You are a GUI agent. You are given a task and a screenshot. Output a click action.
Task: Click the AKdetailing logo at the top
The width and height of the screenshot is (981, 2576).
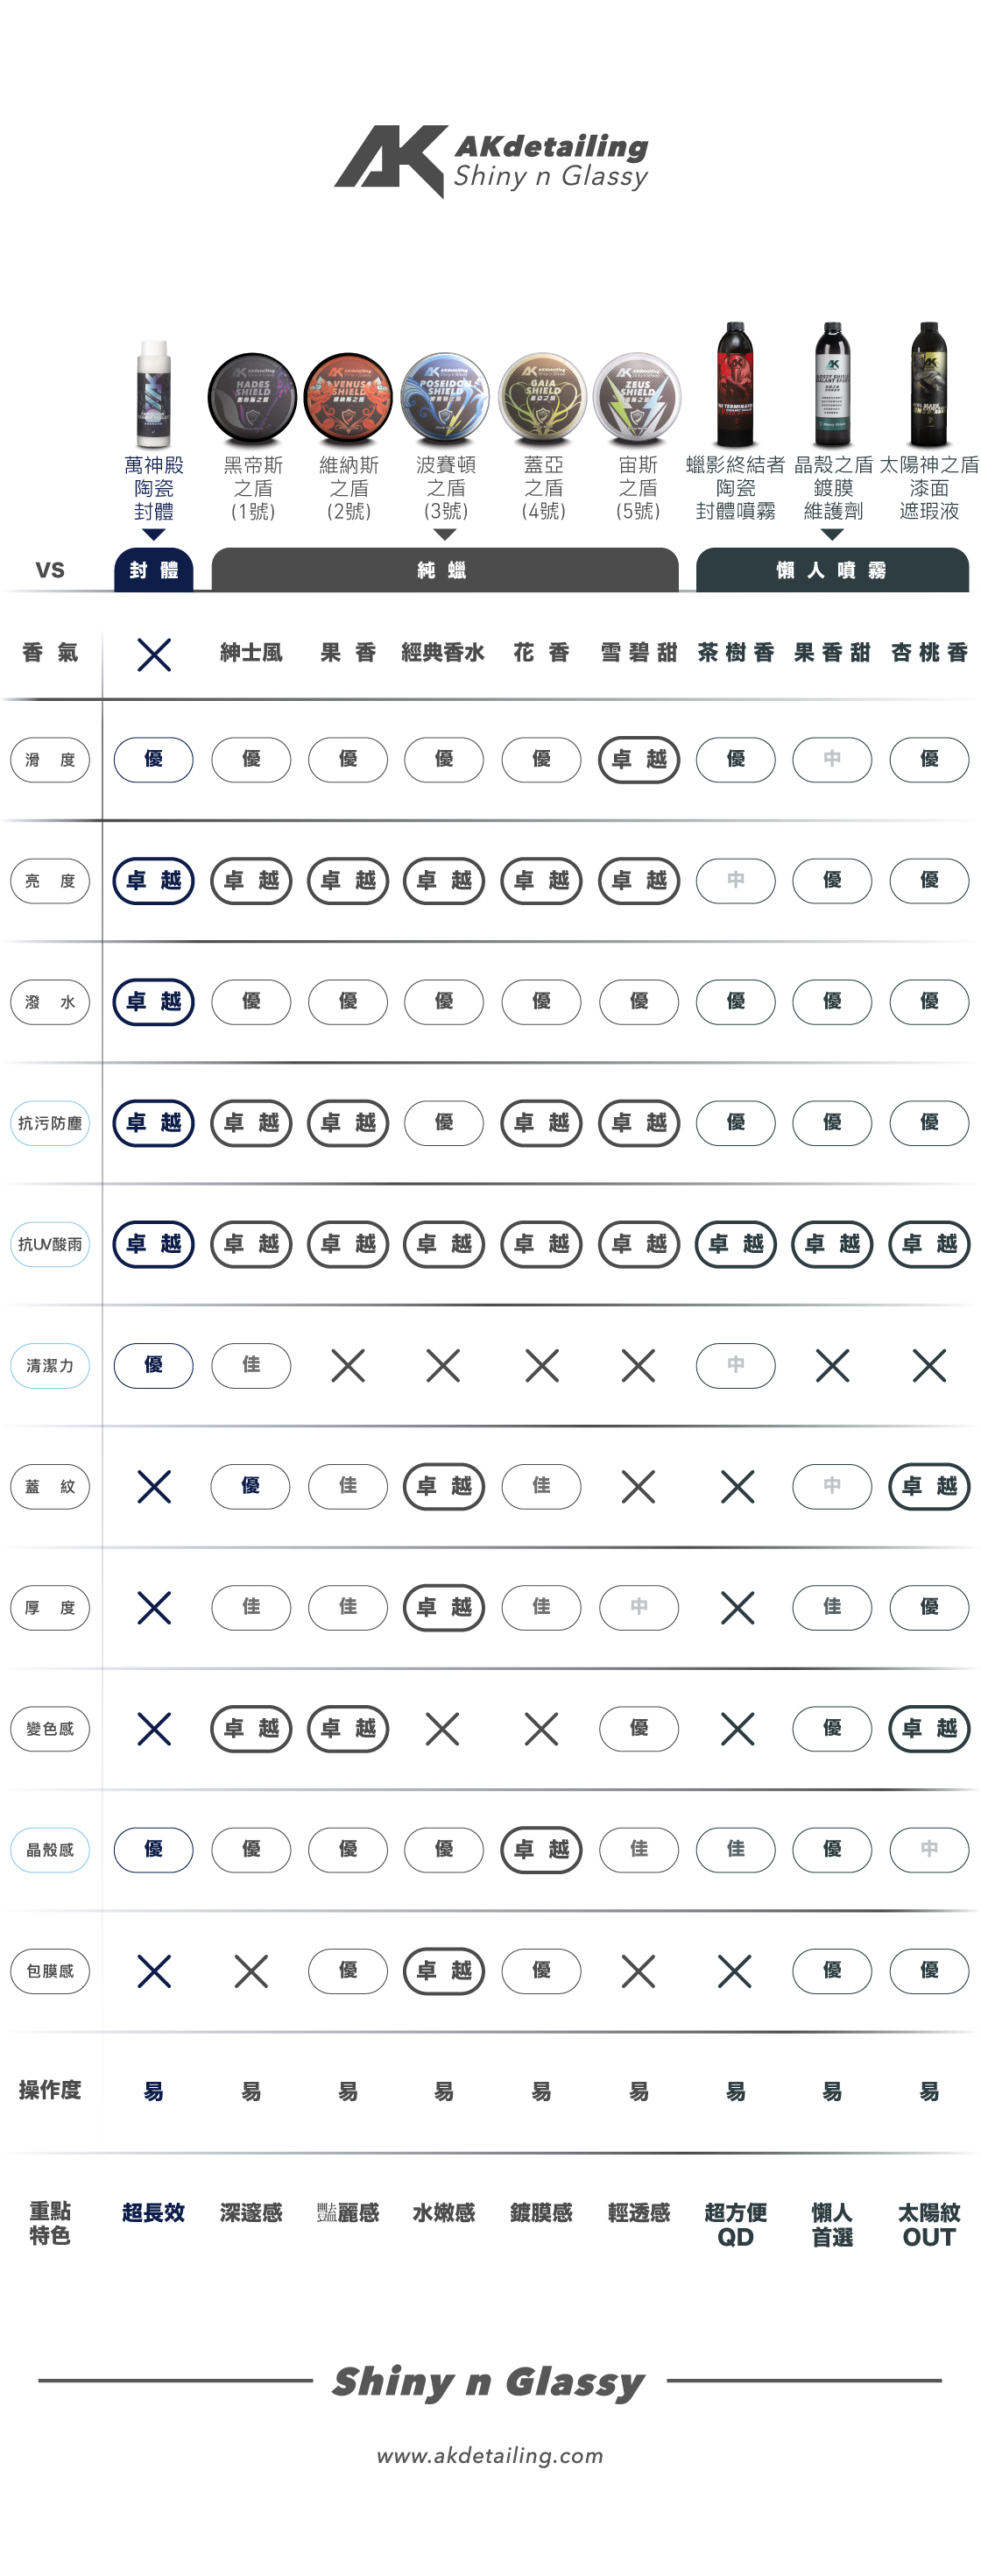click(x=490, y=161)
